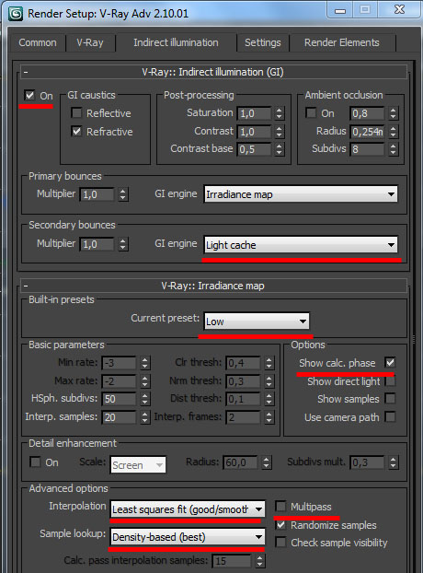Click the Min rate spinner arrows

click(x=144, y=363)
